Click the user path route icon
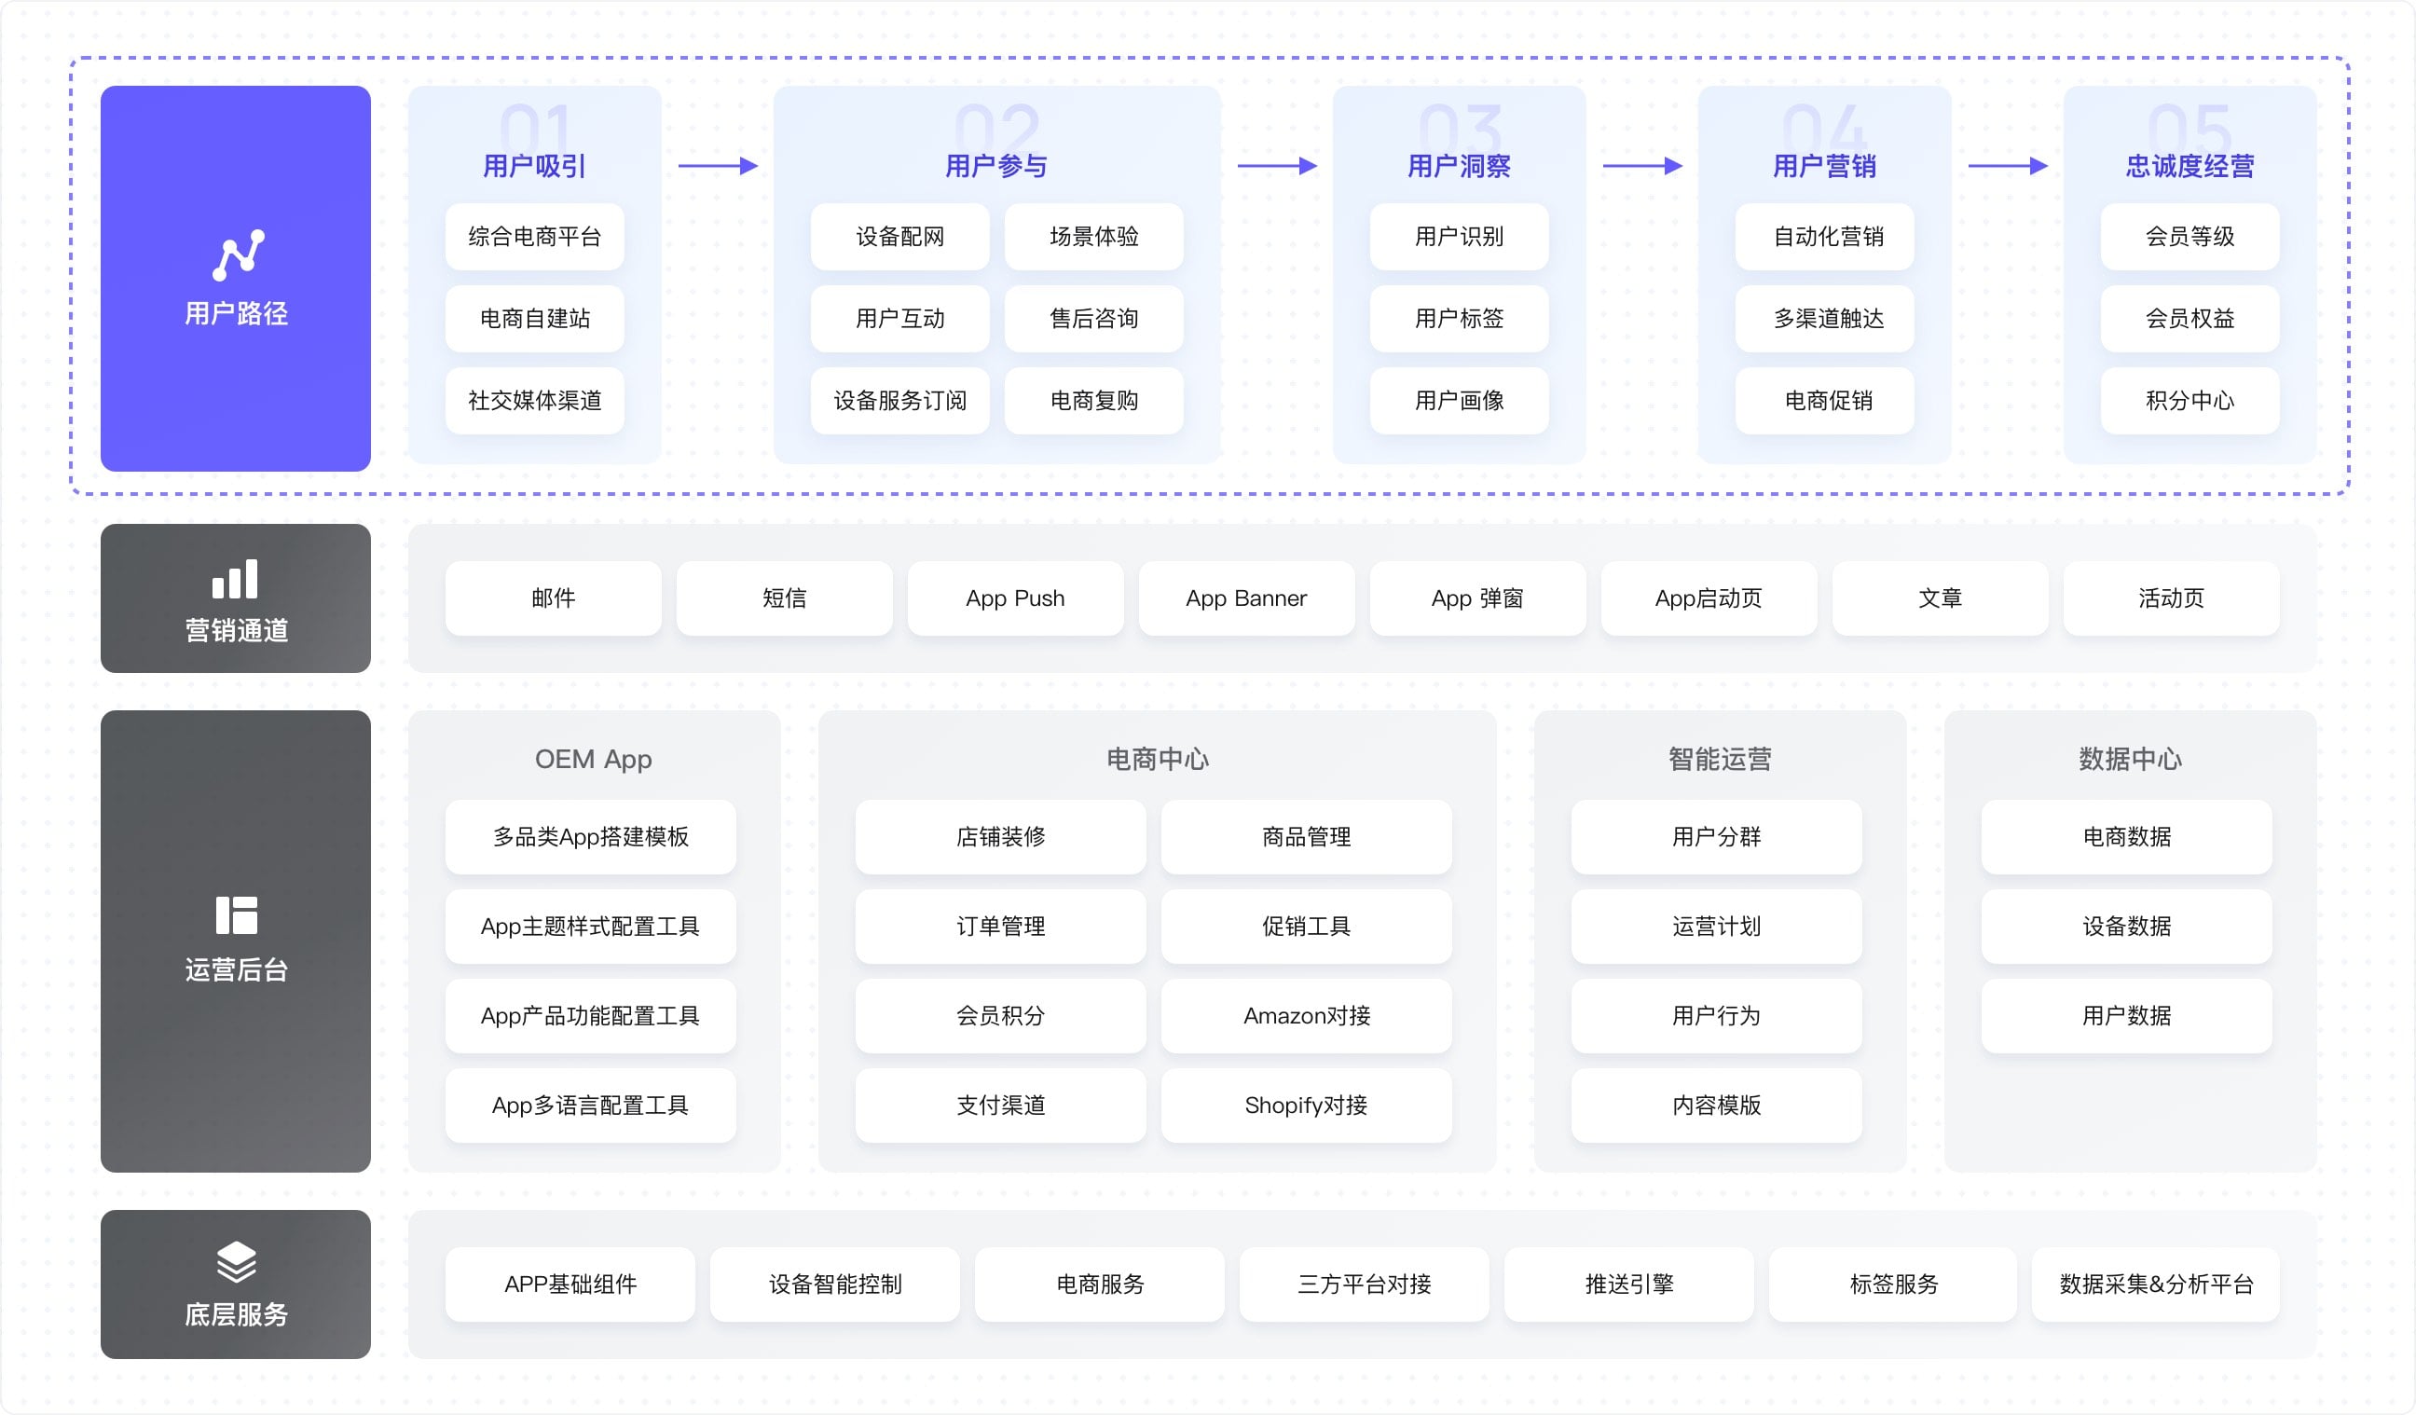 click(x=238, y=255)
